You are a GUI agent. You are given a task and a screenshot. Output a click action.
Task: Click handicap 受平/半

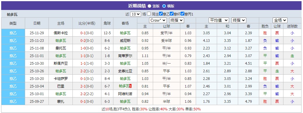pos(166,33)
